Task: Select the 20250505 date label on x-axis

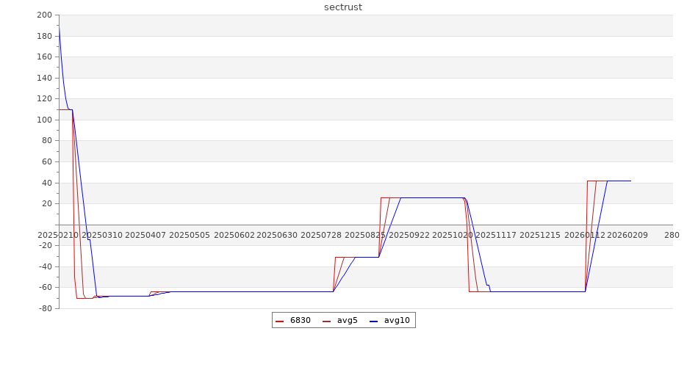Action: (x=190, y=236)
